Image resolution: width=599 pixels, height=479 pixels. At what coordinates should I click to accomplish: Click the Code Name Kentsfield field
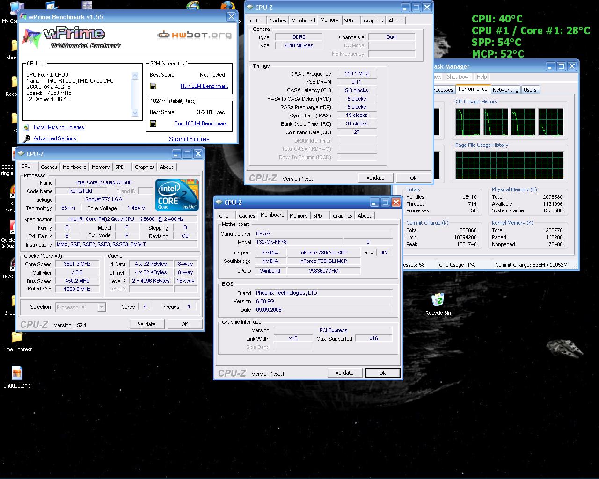point(80,191)
